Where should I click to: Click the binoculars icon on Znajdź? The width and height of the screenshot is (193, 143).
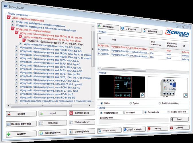[172, 120]
